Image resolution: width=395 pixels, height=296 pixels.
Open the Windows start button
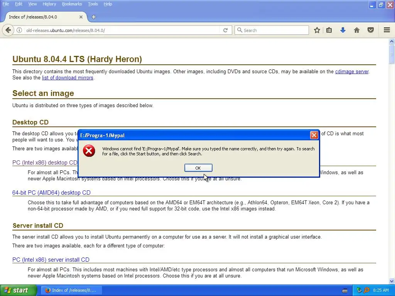click(x=19, y=290)
